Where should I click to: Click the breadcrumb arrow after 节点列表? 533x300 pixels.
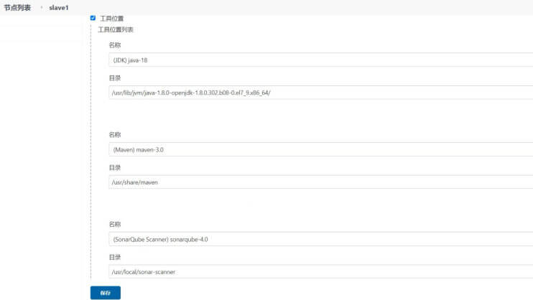(x=41, y=7)
